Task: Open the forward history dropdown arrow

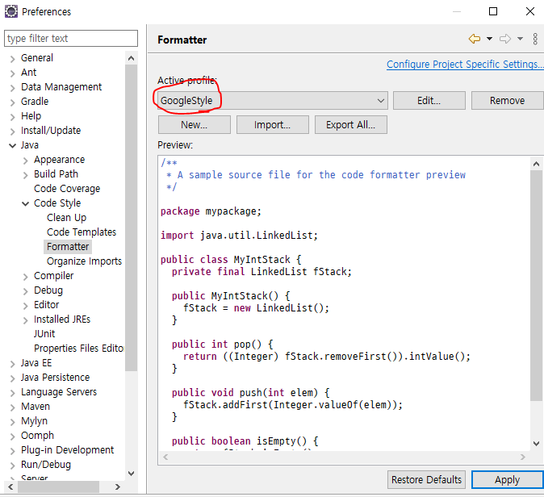Action: pos(520,39)
